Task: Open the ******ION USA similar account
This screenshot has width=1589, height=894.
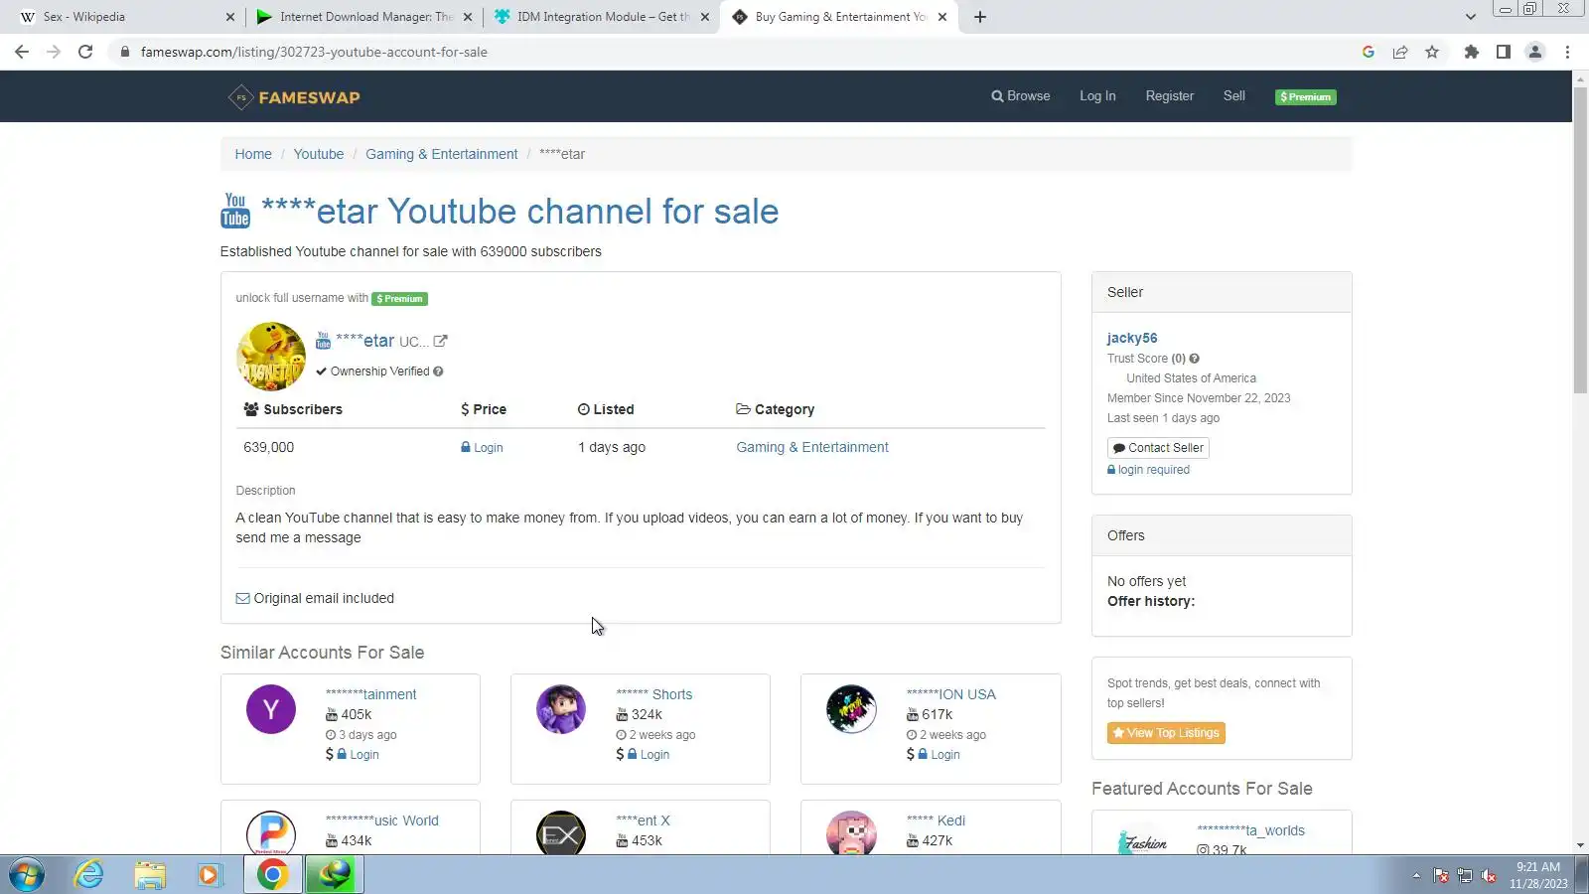Action: pos(950,694)
